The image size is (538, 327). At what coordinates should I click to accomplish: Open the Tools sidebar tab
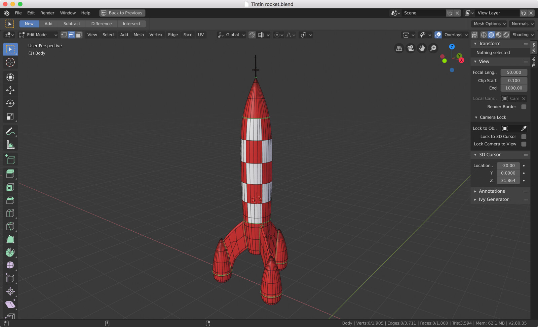(x=534, y=62)
